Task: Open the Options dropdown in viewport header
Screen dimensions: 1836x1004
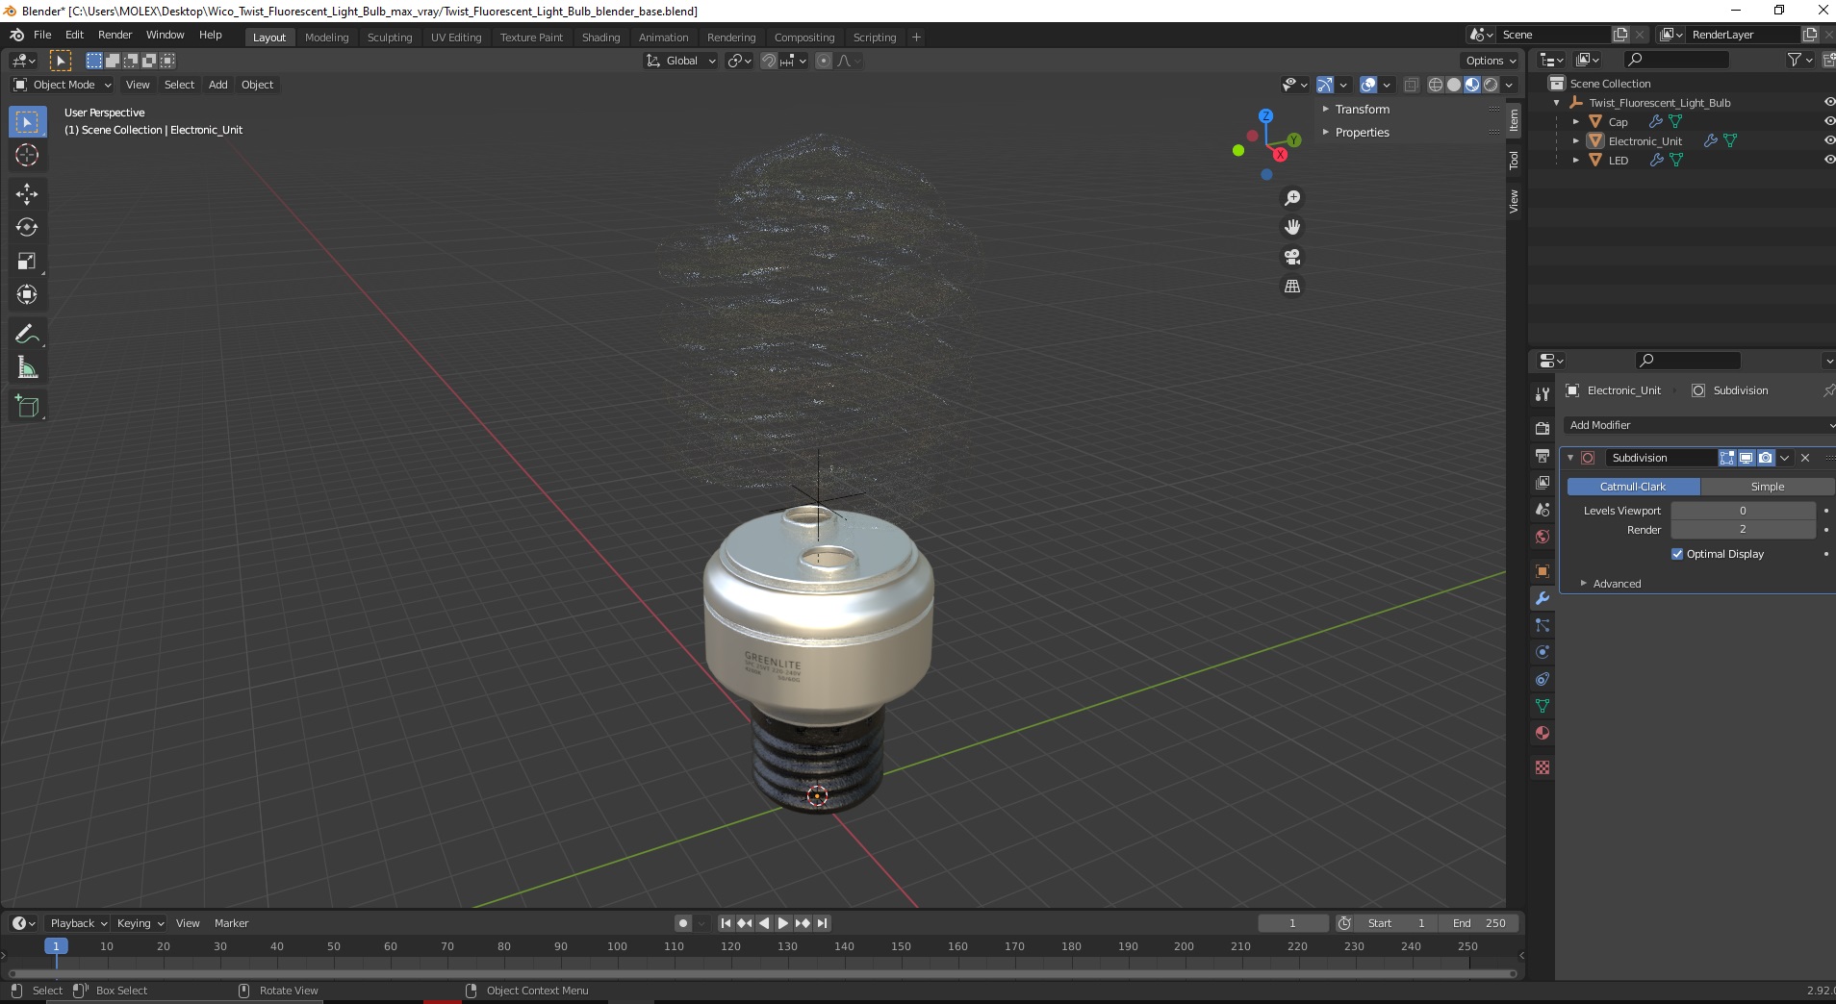Action: coord(1491,61)
